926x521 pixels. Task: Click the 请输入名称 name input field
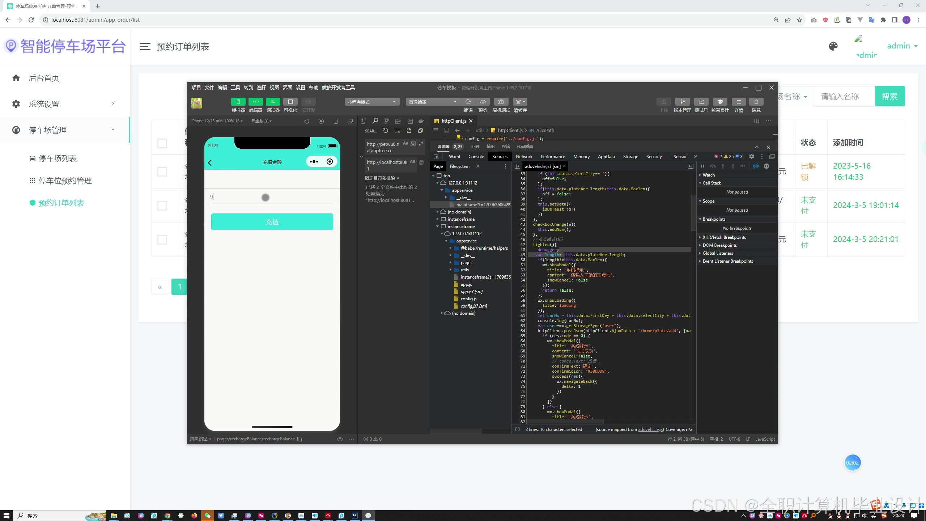[x=844, y=96]
